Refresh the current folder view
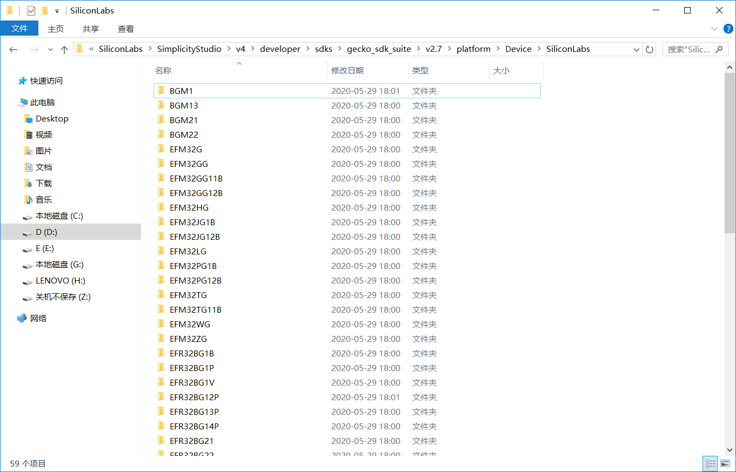 [650, 49]
